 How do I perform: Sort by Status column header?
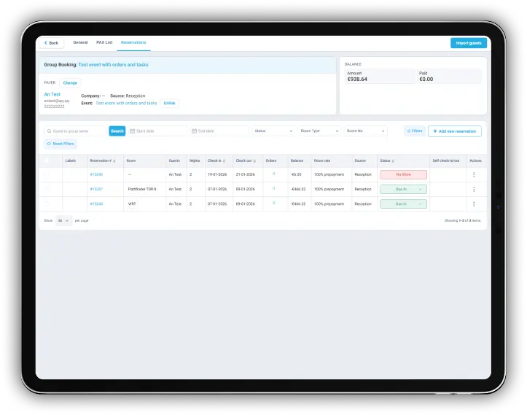[x=387, y=160]
